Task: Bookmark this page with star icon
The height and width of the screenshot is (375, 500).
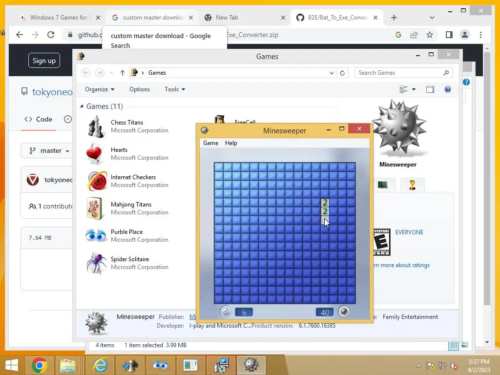Action: pos(430,35)
